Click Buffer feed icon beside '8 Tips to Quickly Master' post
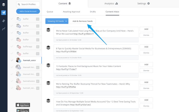The image size is (179, 112). tap(48, 48)
